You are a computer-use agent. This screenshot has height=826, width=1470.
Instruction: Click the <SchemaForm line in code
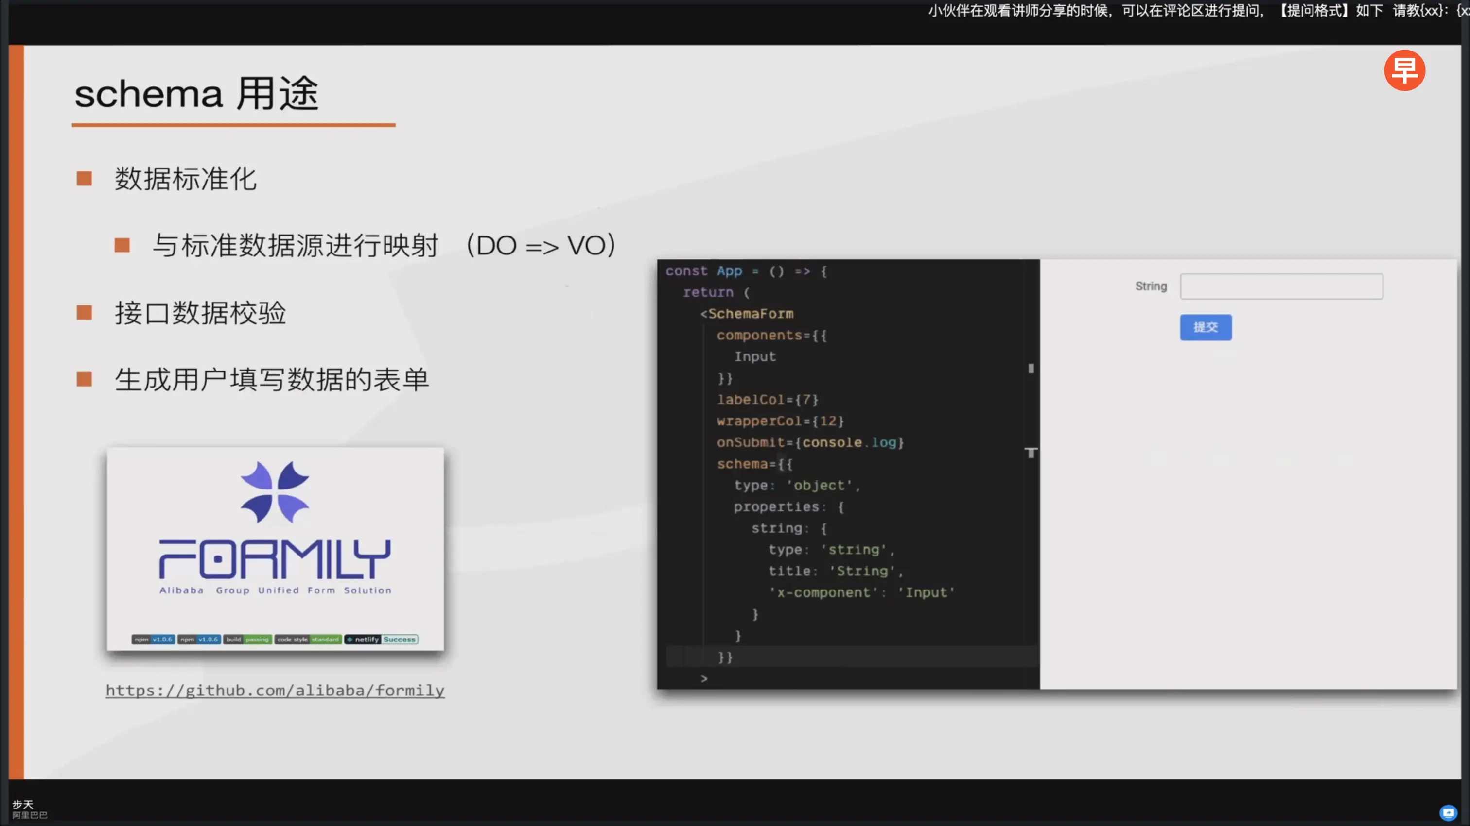pyautogui.click(x=746, y=314)
